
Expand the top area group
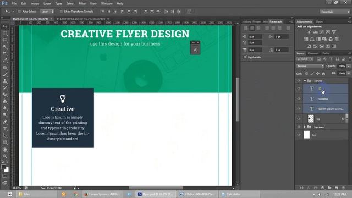305,127
